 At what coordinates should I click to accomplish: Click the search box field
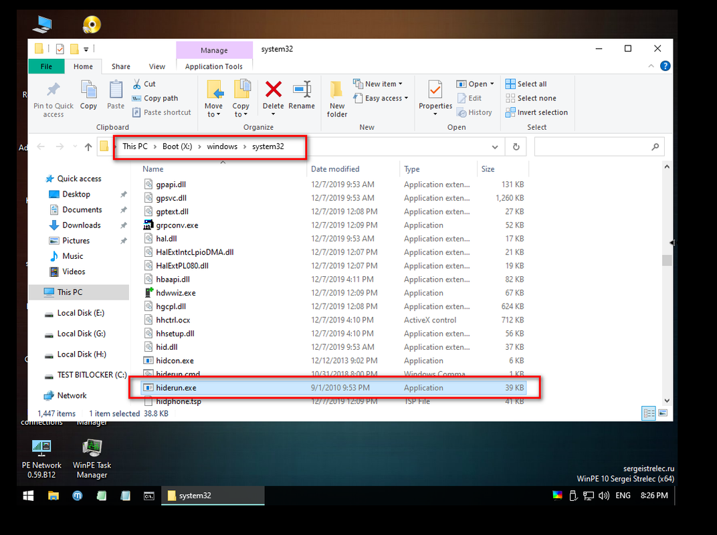(x=599, y=146)
